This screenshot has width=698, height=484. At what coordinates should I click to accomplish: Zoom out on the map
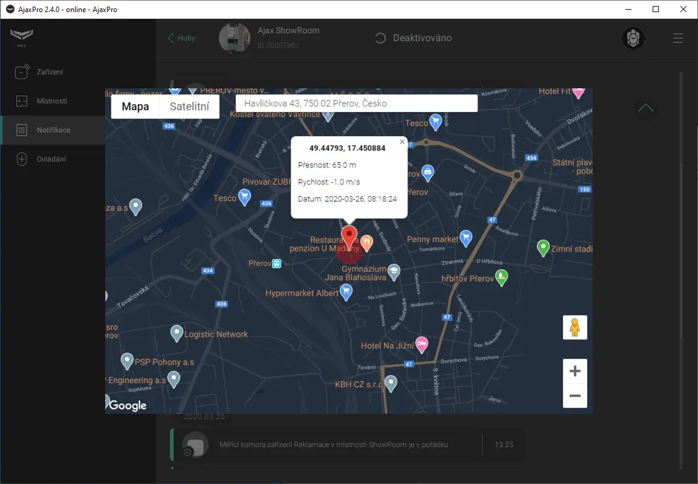575,396
